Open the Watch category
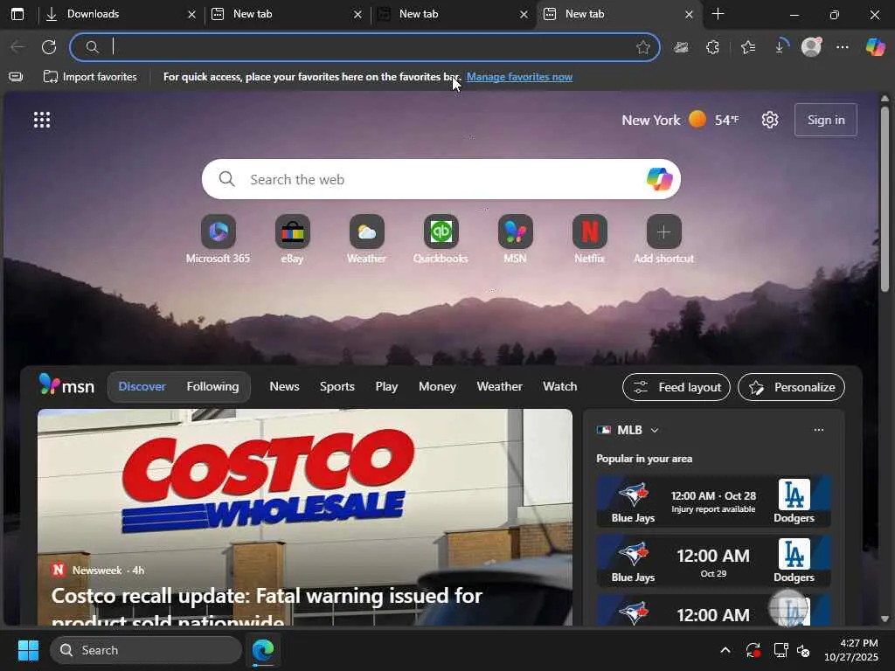The width and height of the screenshot is (895, 671). pos(560,386)
